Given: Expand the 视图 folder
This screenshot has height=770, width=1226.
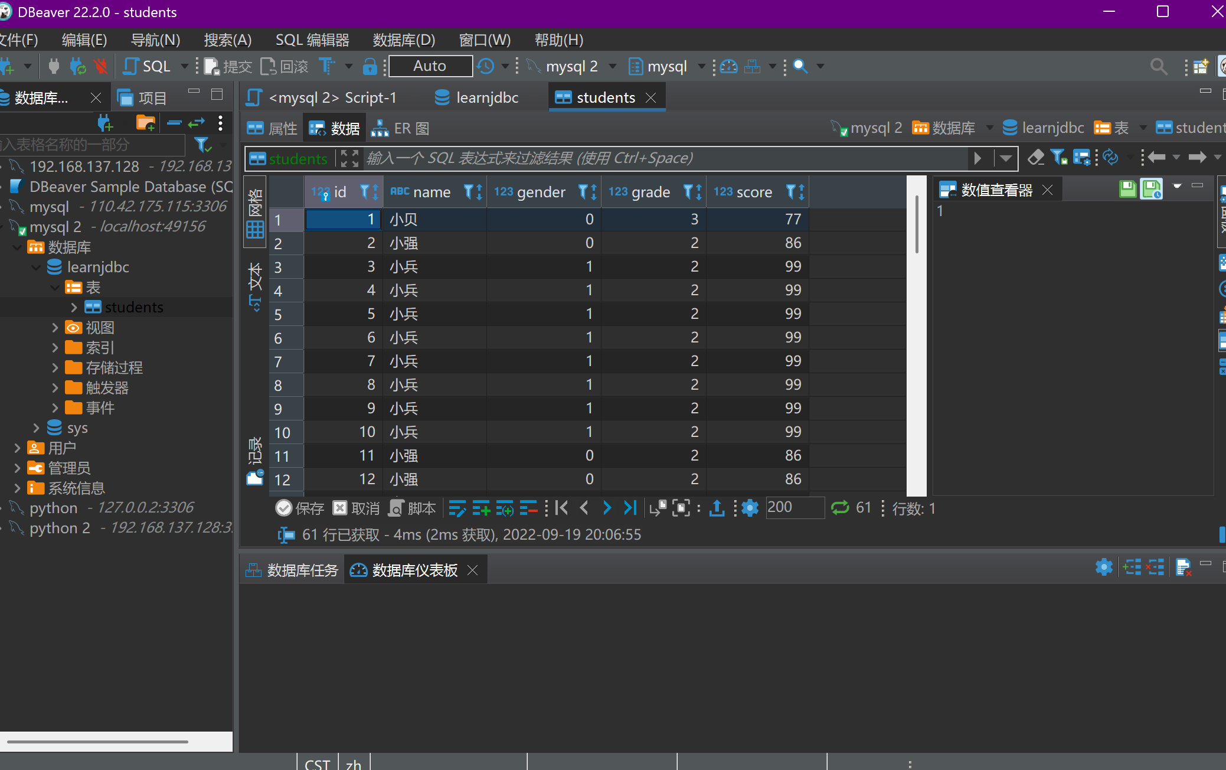Looking at the screenshot, I should tap(54, 328).
